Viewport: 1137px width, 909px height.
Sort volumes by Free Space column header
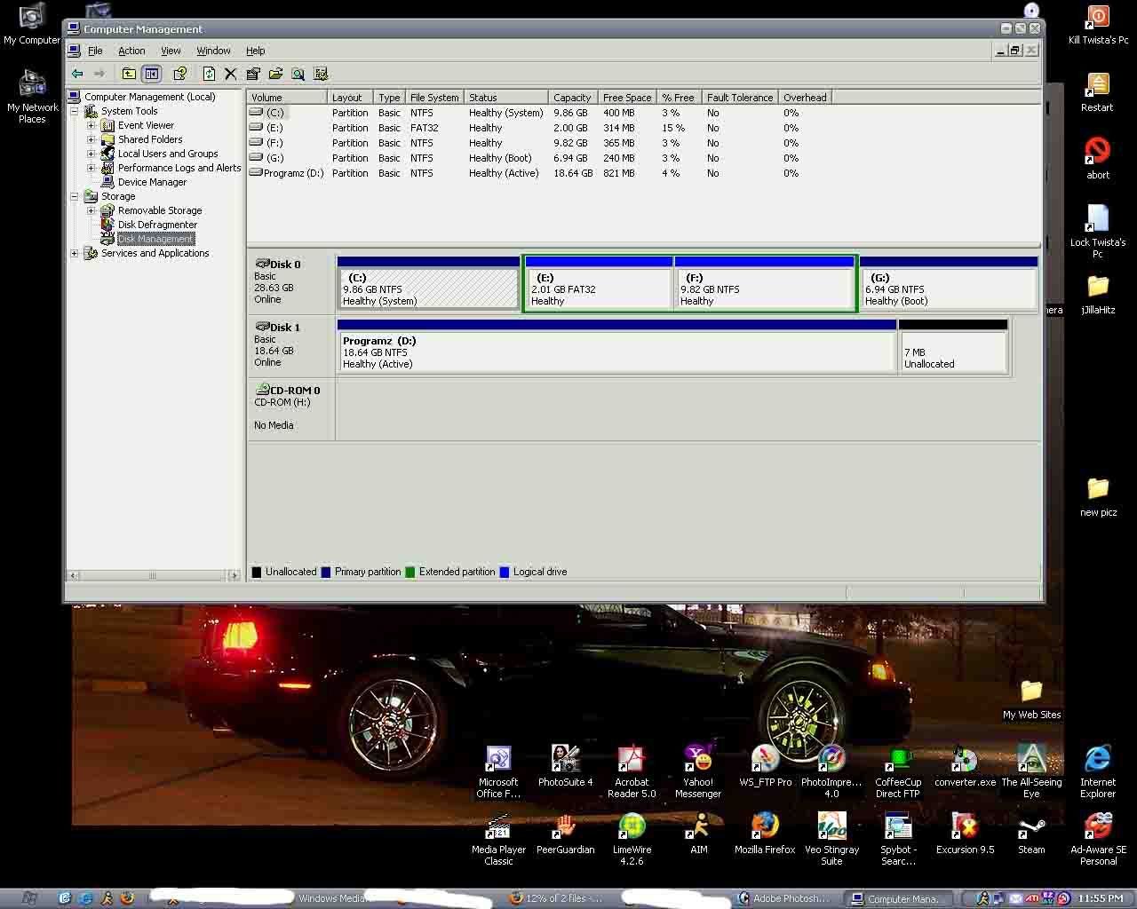(626, 98)
